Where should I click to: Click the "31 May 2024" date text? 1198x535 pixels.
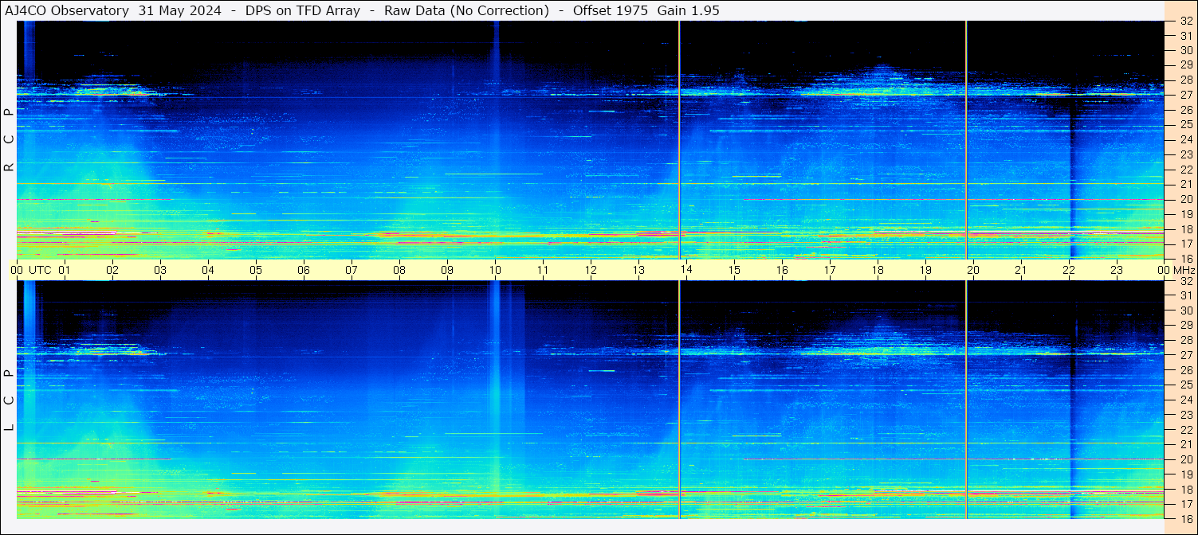pyautogui.click(x=179, y=10)
